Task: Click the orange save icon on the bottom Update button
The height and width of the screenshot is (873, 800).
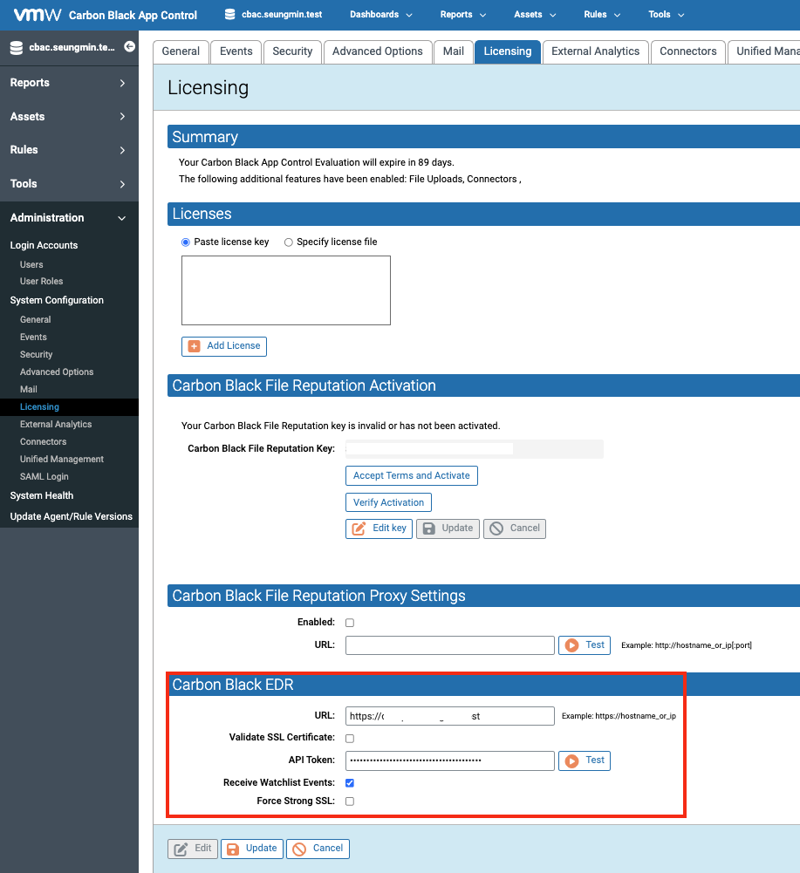Action: pos(233,849)
